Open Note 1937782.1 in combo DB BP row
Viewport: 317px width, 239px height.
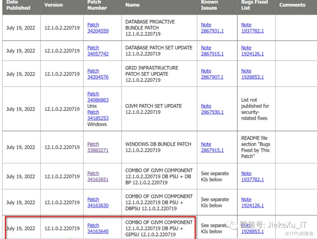[253, 176]
